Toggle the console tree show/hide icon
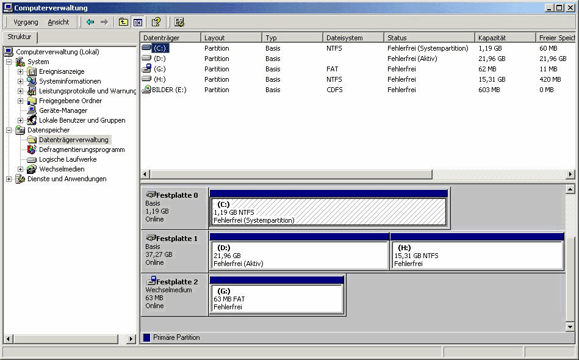Image resolution: width=579 pixels, height=360 pixels. [138, 23]
